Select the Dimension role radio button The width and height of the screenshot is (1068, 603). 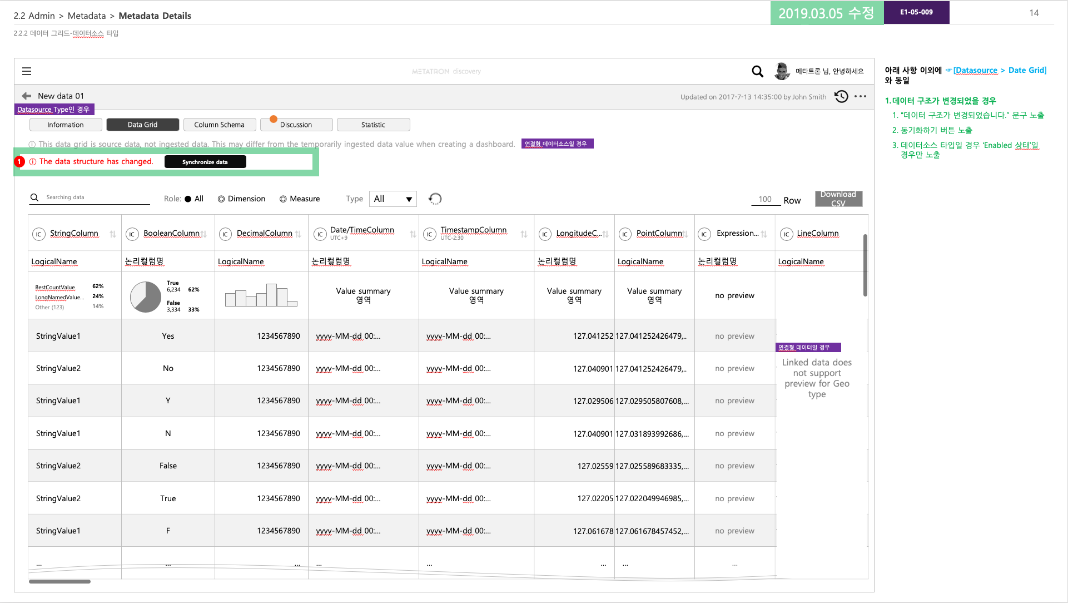221,199
